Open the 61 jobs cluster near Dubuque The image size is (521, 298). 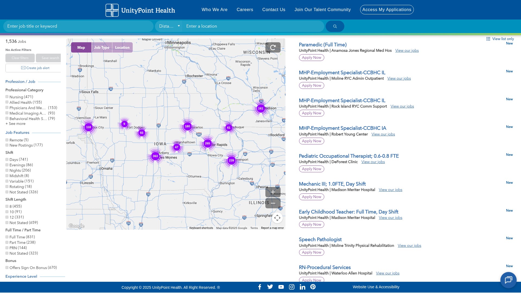pos(229,128)
